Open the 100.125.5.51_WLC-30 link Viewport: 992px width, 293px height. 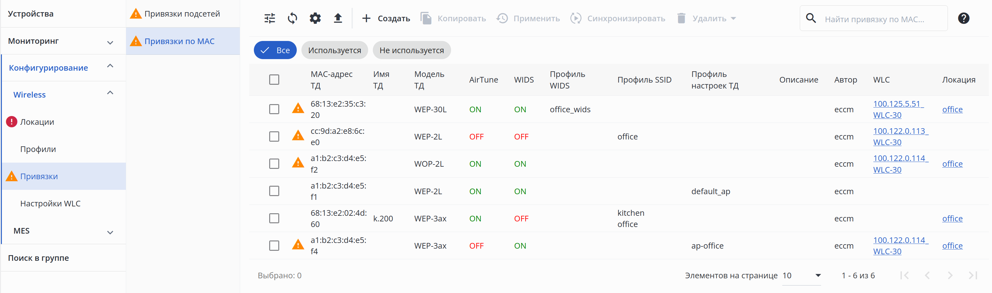[898, 109]
